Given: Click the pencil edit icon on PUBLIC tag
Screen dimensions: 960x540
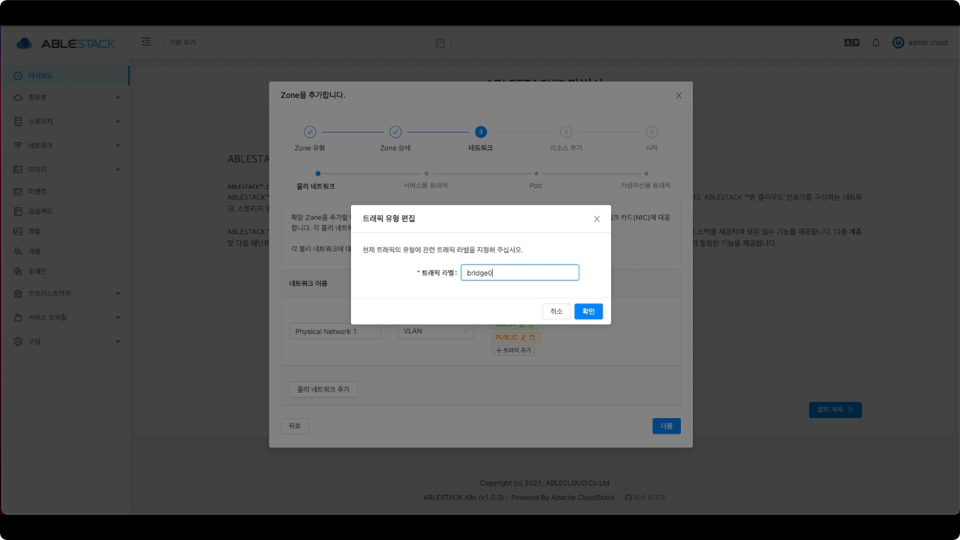Looking at the screenshot, I should tap(523, 338).
